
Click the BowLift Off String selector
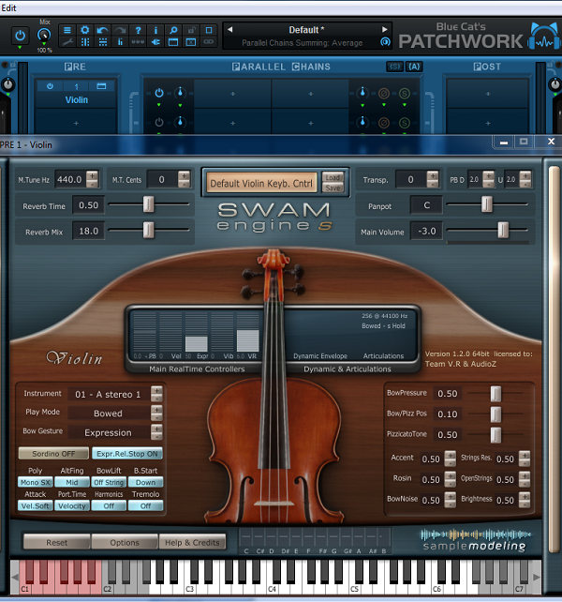[x=109, y=482]
